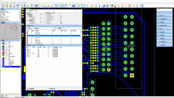This screenshot has height=98, width=174.
Task: Enable the PWR layer checkbox
Action: (x=1, y=52)
